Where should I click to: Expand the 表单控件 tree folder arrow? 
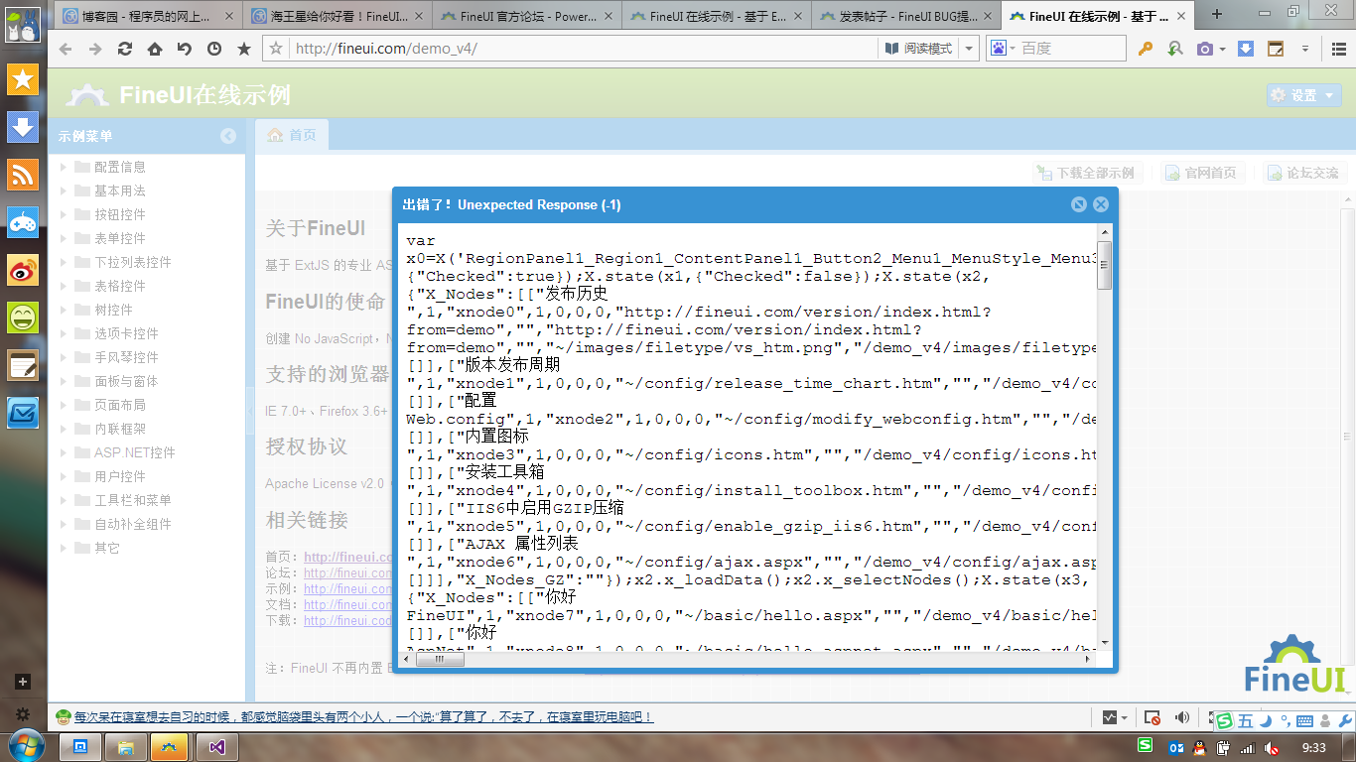[x=64, y=238]
